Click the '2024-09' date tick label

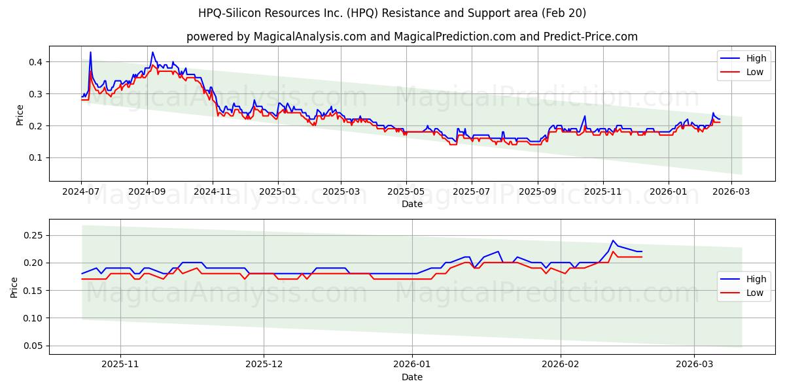[147, 191]
